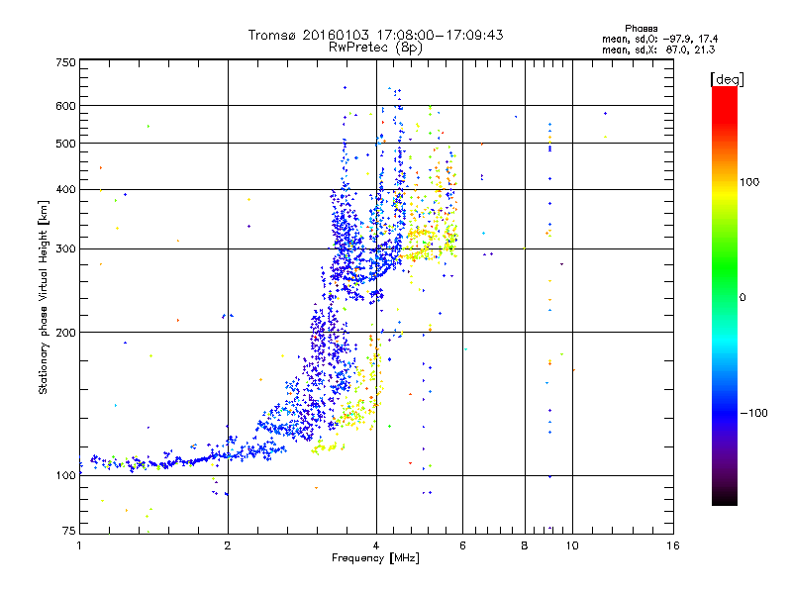The width and height of the screenshot is (792, 594).
Task: Click the colorbar label '100'
Action: tap(749, 182)
